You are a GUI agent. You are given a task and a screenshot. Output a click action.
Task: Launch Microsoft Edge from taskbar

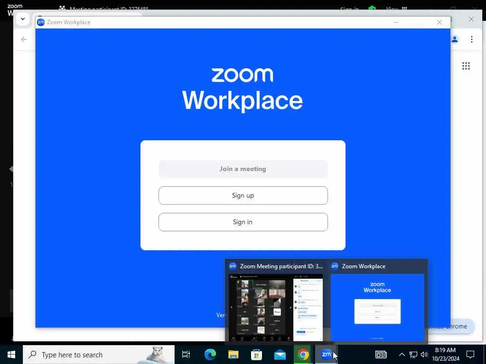click(210, 355)
